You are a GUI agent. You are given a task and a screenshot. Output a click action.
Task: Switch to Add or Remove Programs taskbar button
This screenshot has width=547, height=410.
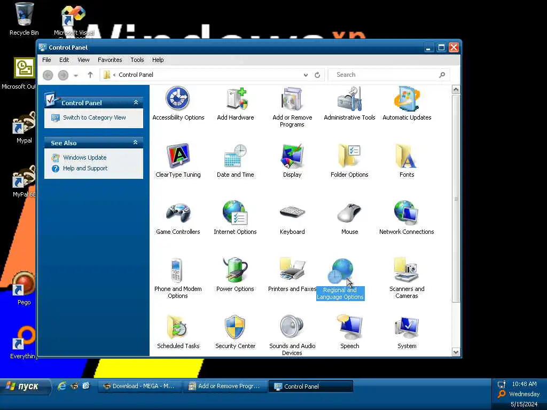click(225, 387)
